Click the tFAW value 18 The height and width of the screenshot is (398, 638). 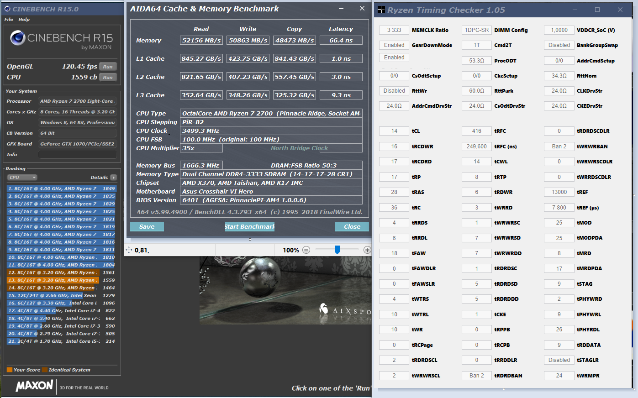point(394,253)
